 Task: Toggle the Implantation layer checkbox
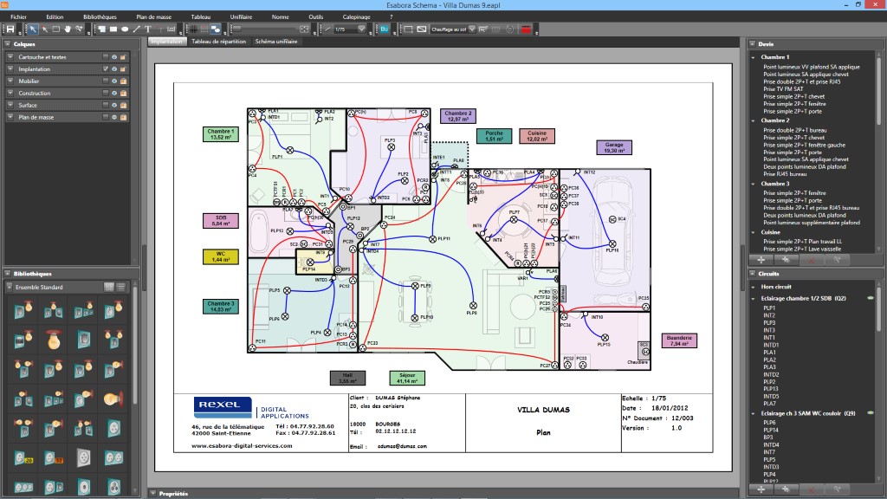[x=105, y=69]
